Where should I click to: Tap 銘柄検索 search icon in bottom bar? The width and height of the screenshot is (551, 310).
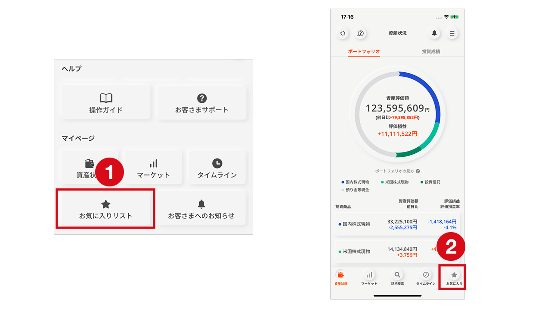(x=397, y=278)
